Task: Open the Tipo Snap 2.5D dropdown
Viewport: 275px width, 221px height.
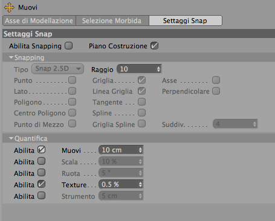Action: (x=57, y=69)
